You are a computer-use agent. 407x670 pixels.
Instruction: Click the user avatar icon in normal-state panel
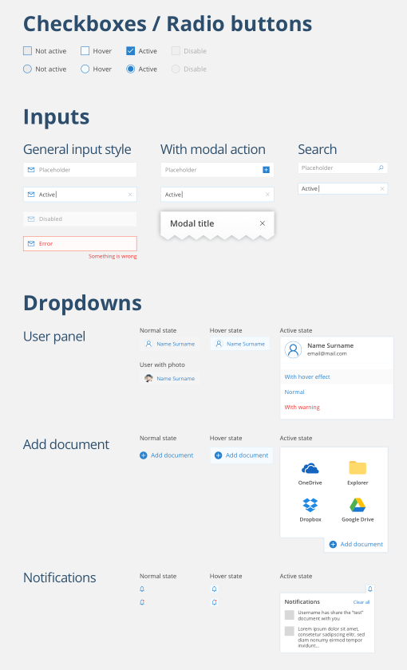[148, 344]
